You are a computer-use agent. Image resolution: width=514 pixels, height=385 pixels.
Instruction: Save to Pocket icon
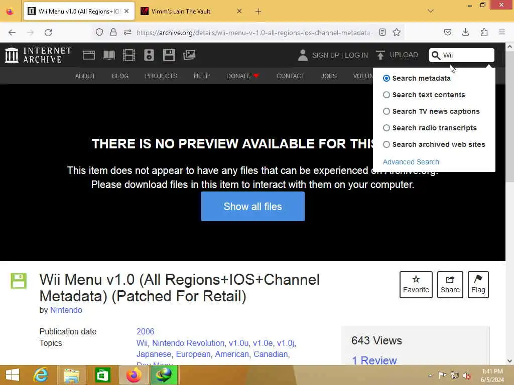tap(447, 32)
